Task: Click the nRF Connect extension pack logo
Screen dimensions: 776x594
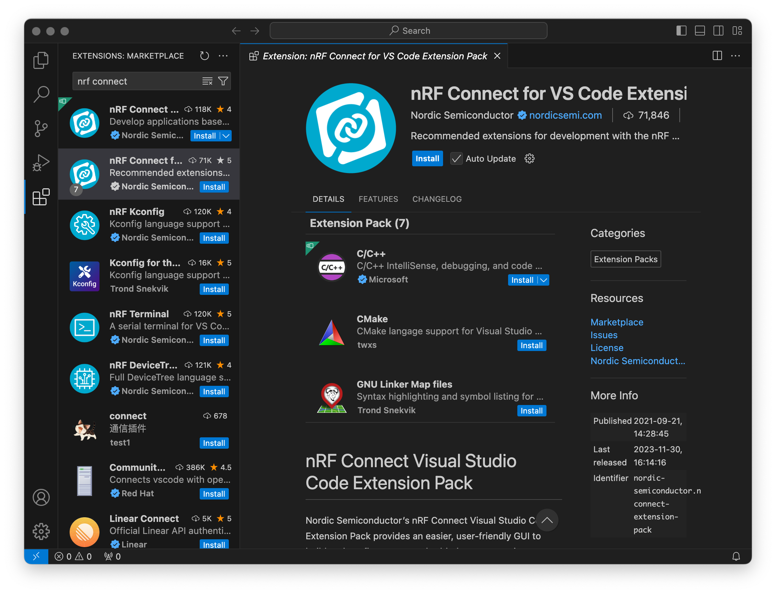Action: tap(351, 128)
